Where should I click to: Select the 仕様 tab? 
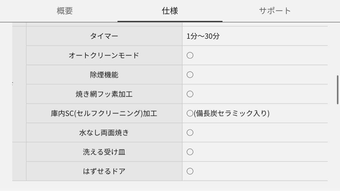[170, 11]
